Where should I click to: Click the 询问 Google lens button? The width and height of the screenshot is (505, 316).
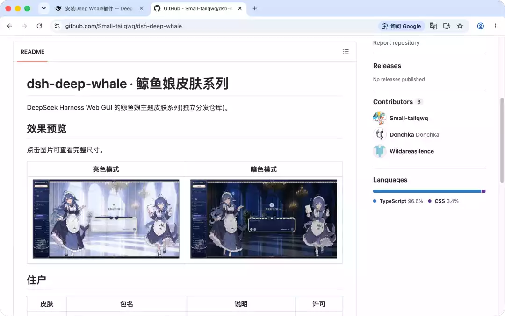(x=401, y=26)
